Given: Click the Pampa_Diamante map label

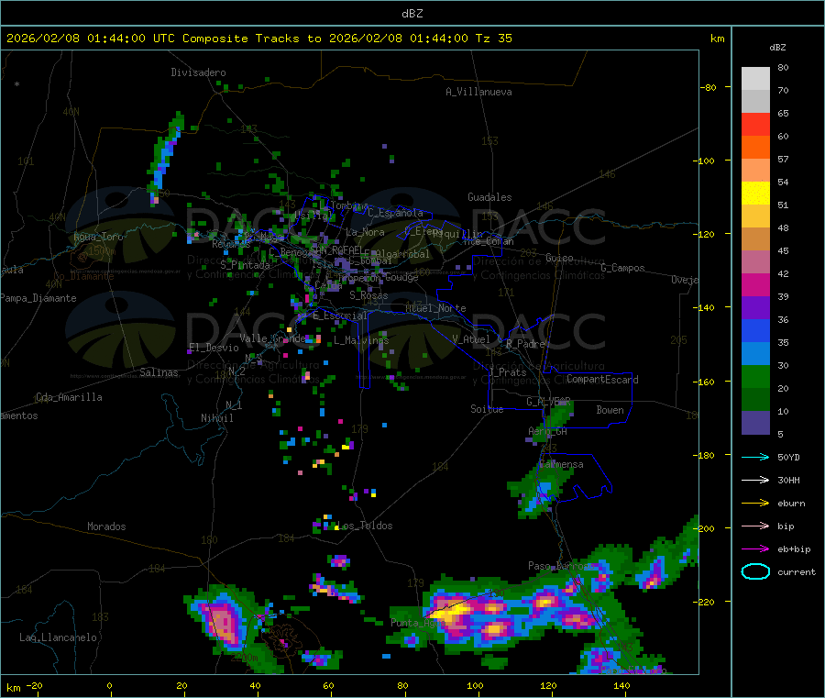Looking at the screenshot, I should tap(38, 298).
